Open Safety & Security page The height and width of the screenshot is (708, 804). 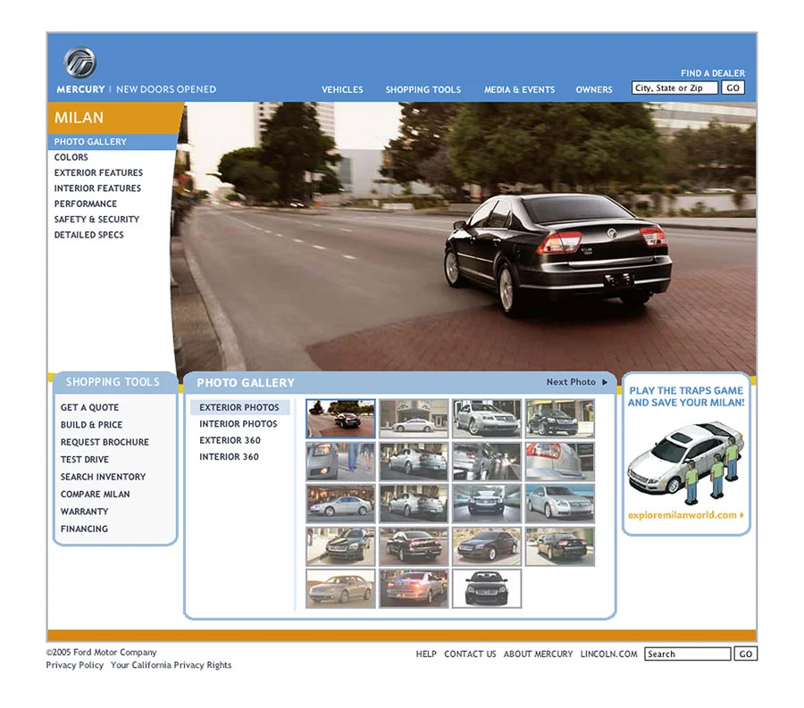point(96,220)
